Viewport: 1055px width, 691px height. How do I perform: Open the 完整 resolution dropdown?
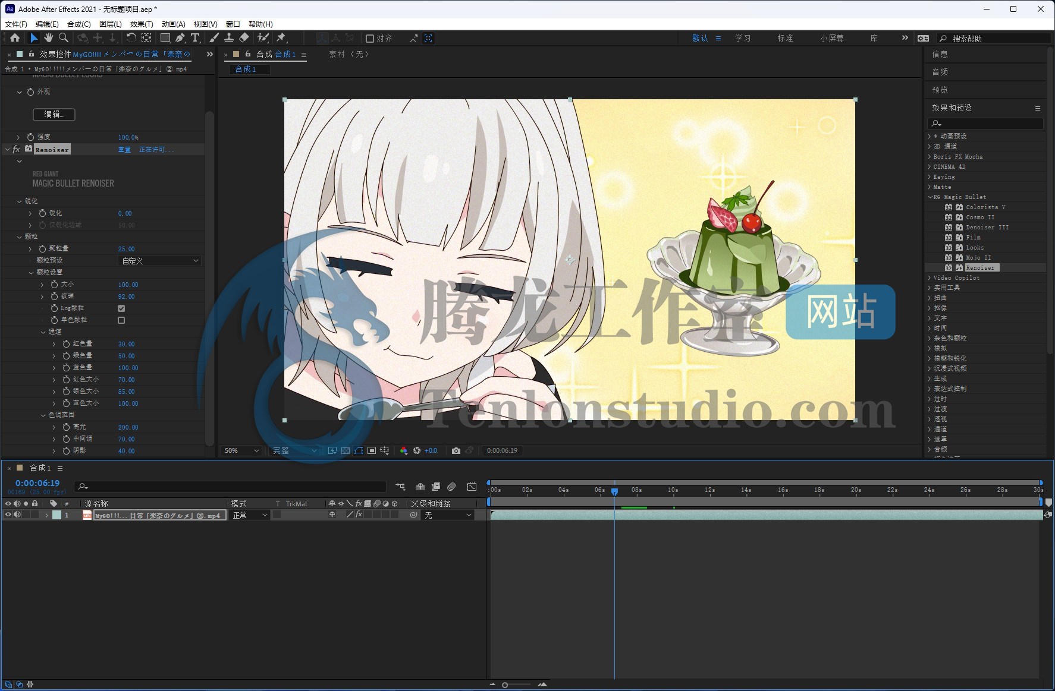[x=294, y=451]
